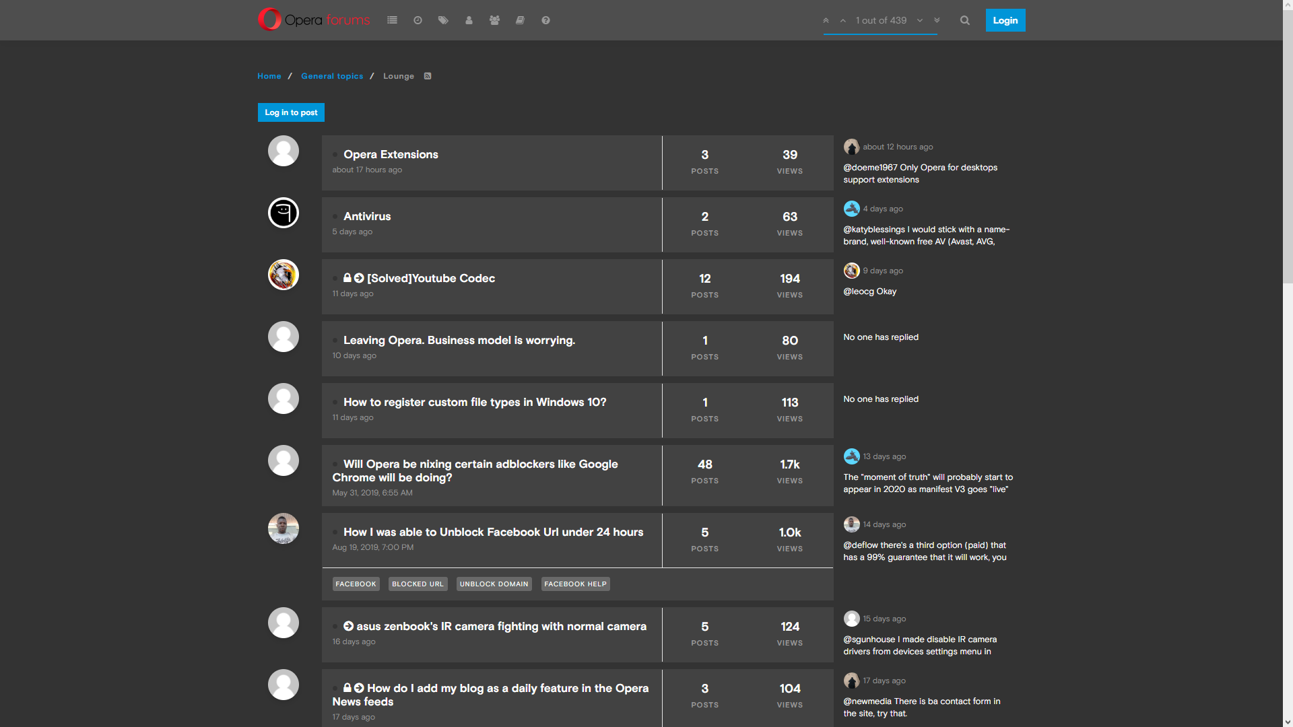Jump to first page double-up arrow
This screenshot has height=727, width=1293.
826,20
